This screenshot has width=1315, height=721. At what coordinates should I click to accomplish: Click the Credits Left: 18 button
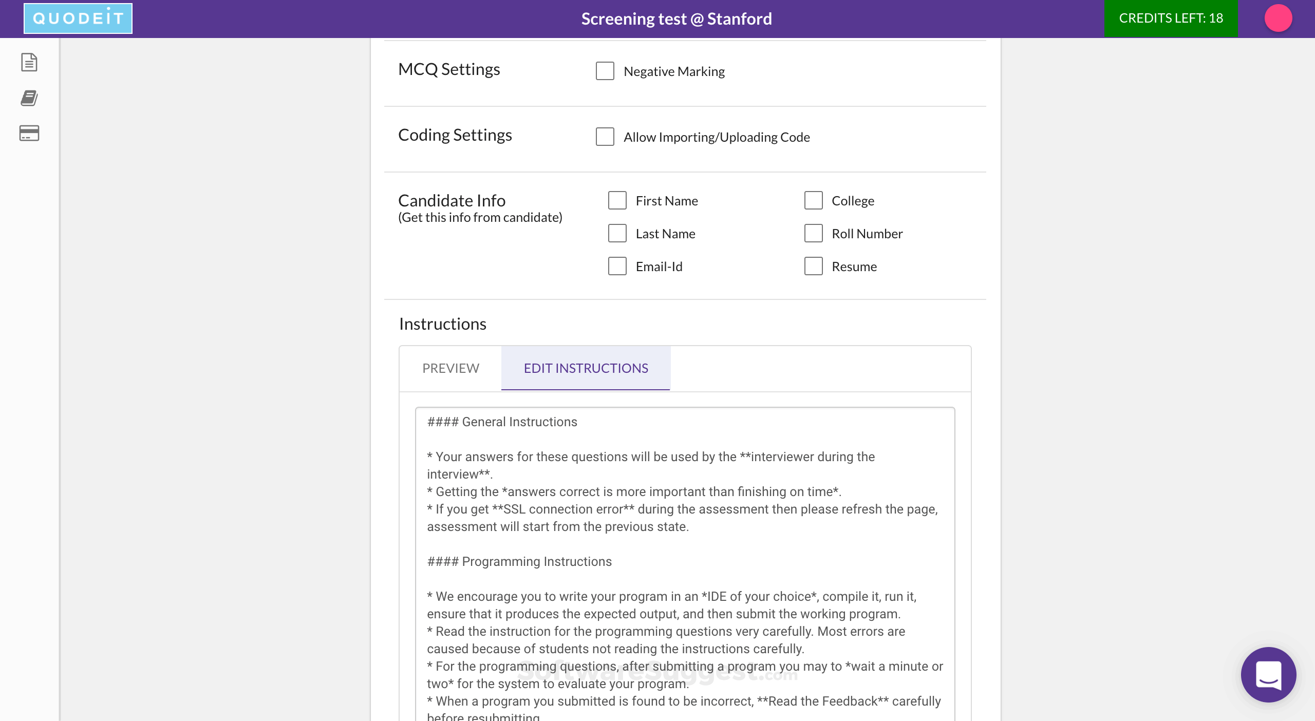(1171, 18)
